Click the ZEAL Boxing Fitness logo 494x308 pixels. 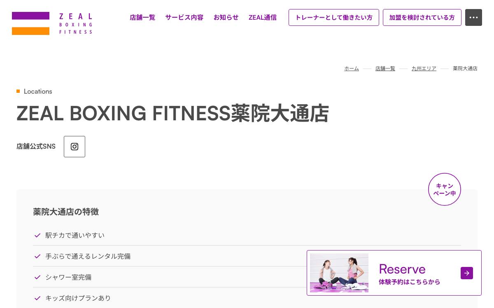pos(52,23)
